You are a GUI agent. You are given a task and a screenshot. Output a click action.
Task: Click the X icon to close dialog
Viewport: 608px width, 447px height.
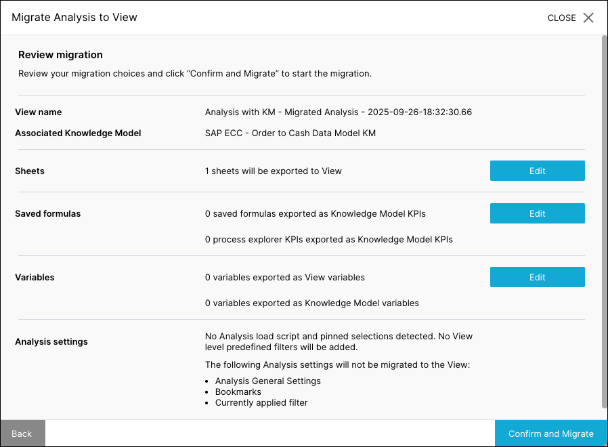click(x=588, y=18)
